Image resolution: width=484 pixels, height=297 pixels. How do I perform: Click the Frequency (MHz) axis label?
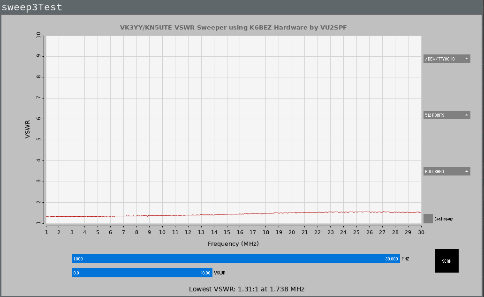coord(234,244)
